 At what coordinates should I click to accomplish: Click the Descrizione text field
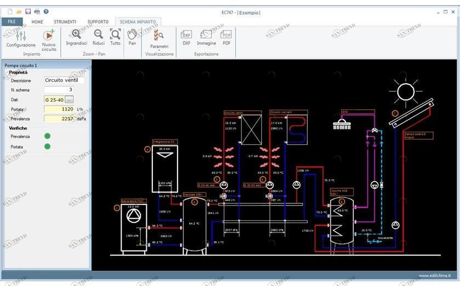coord(64,80)
